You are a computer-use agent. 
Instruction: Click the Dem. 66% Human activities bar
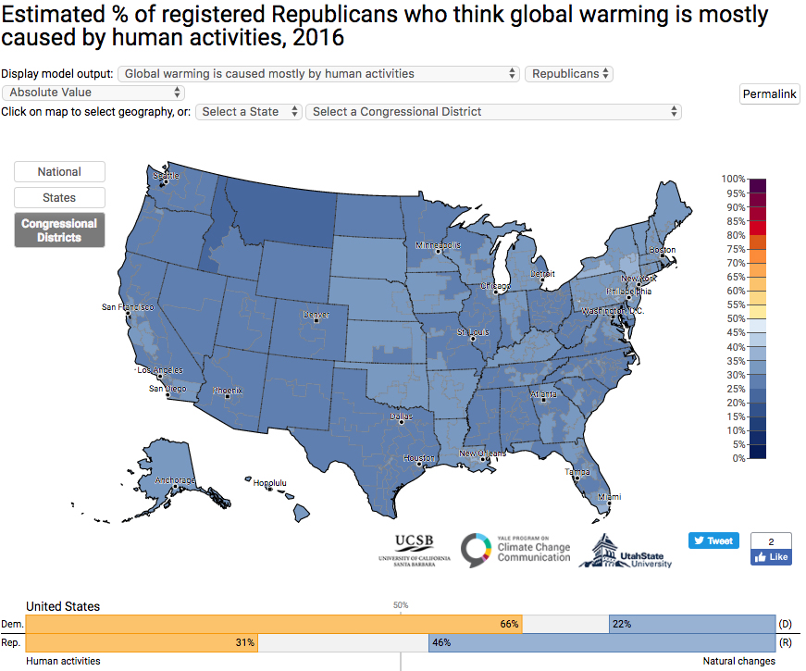click(278, 624)
